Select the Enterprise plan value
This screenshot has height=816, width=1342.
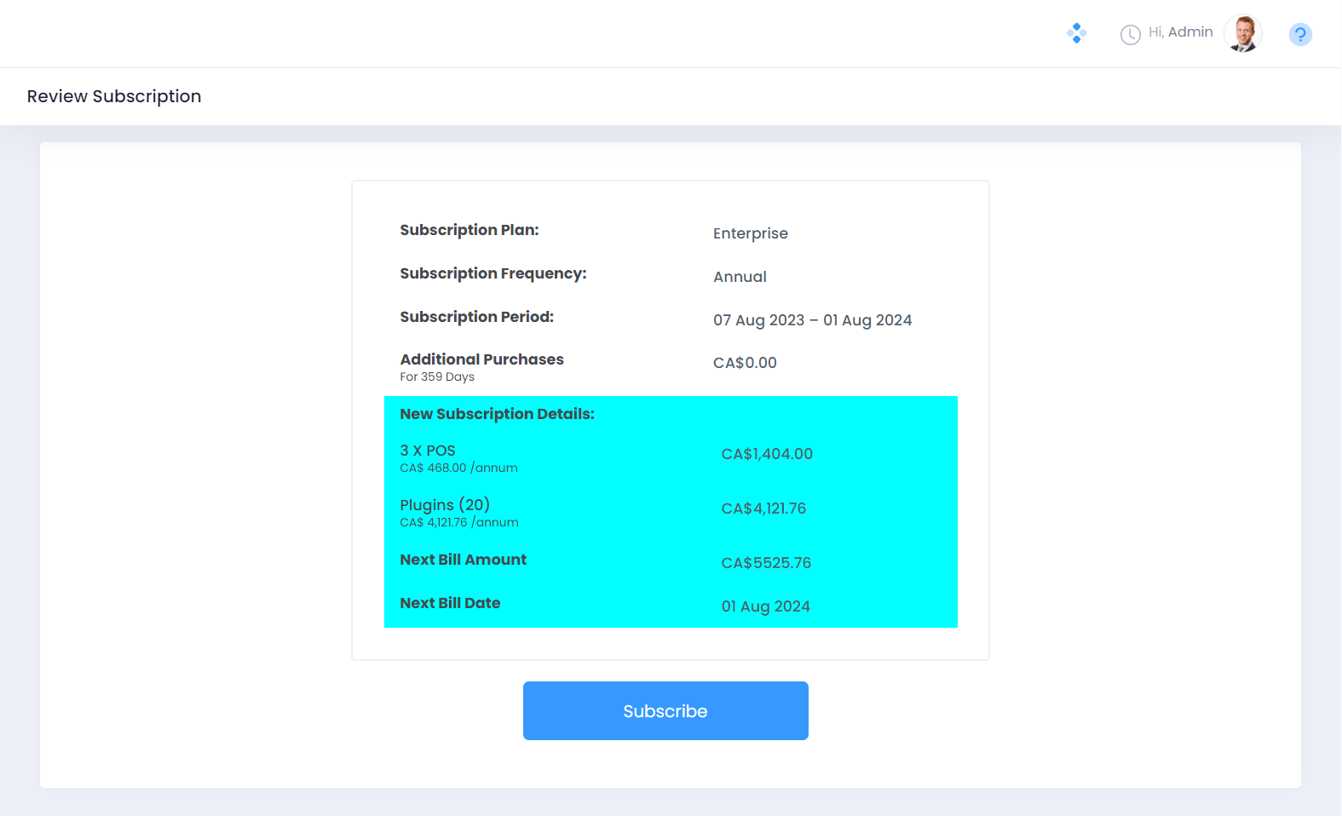[x=750, y=233]
